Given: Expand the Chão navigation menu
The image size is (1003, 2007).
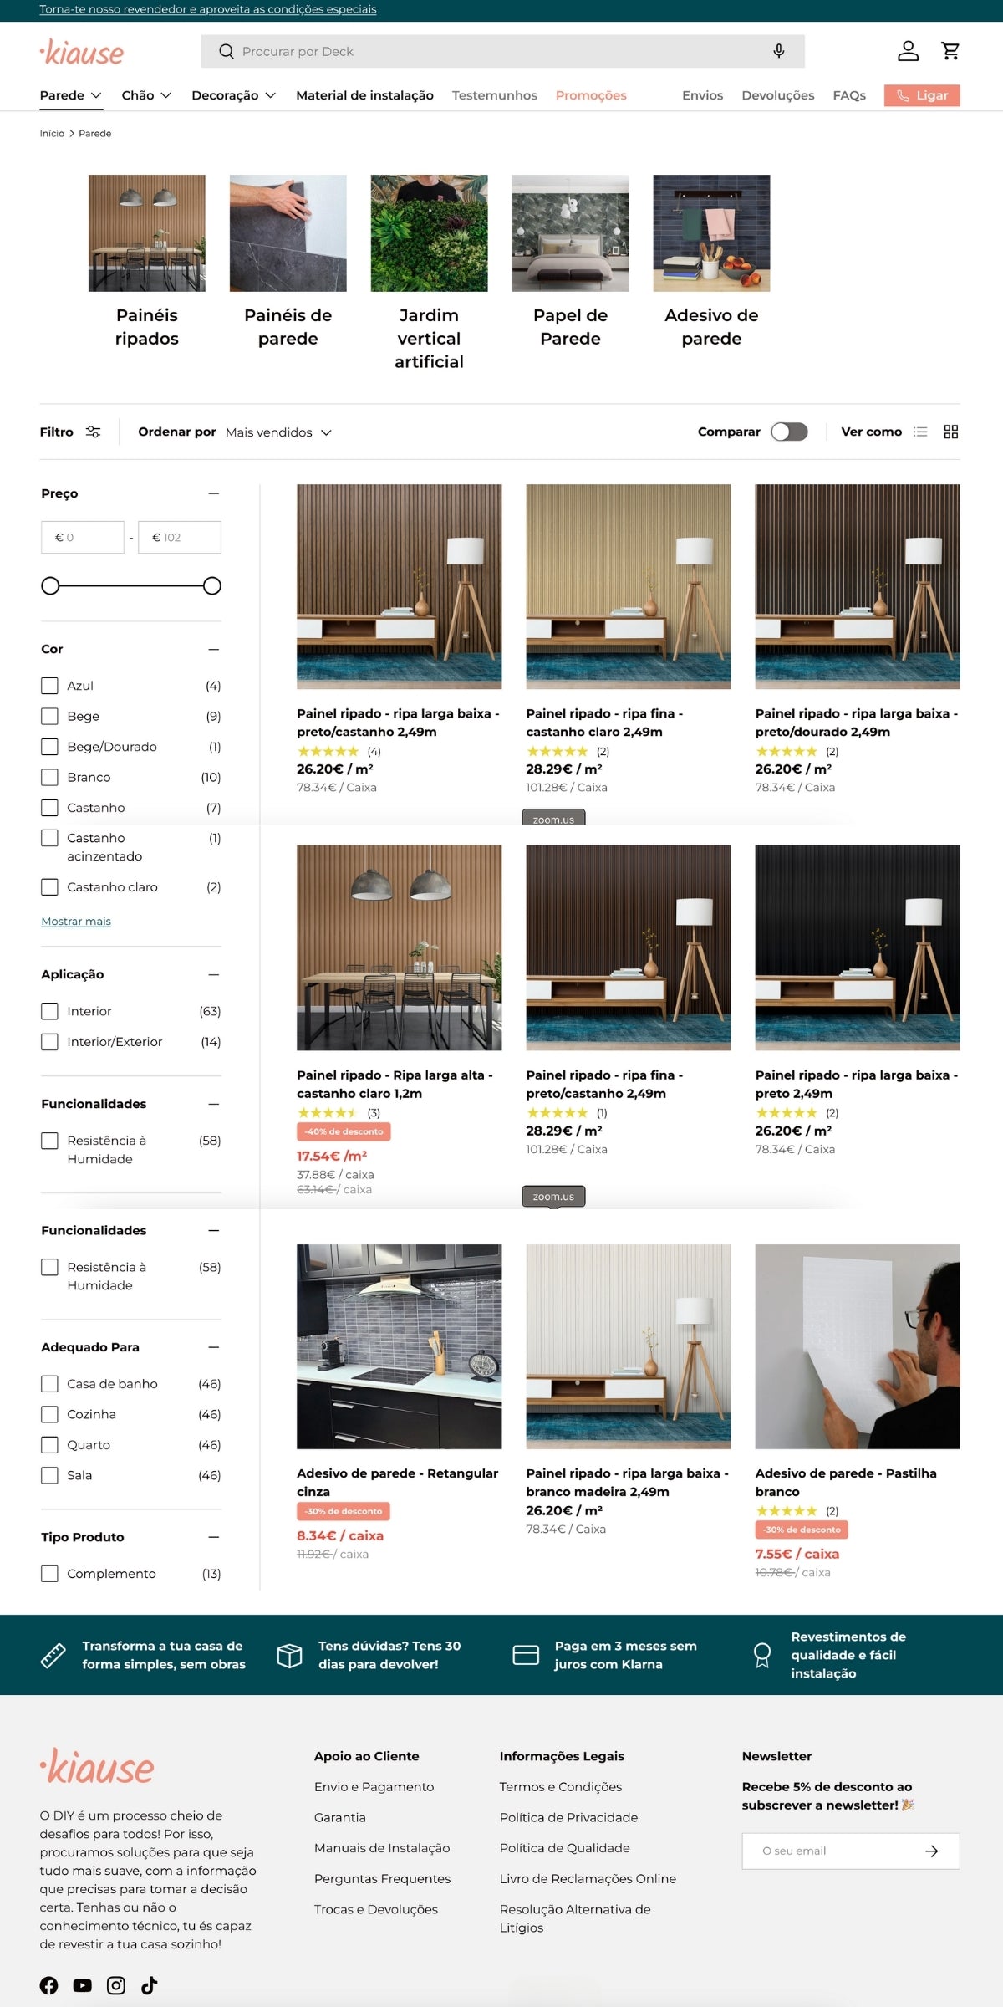Looking at the screenshot, I should (146, 95).
